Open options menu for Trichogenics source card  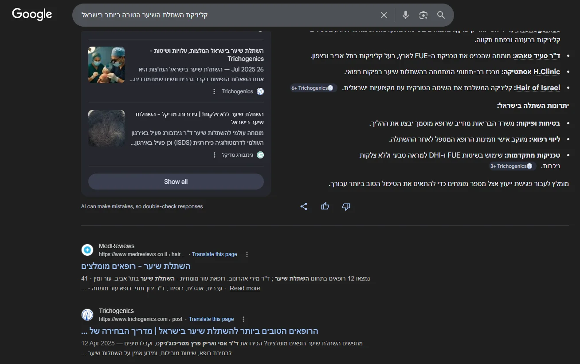point(214,91)
